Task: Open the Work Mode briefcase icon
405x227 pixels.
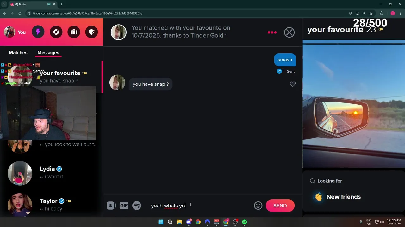Action: pyautogui.click(x=74, y=32)
